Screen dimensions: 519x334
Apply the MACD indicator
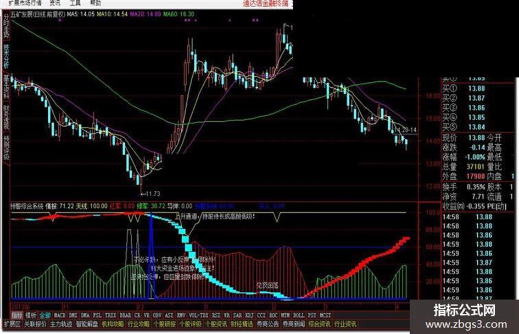coord(59,315)
